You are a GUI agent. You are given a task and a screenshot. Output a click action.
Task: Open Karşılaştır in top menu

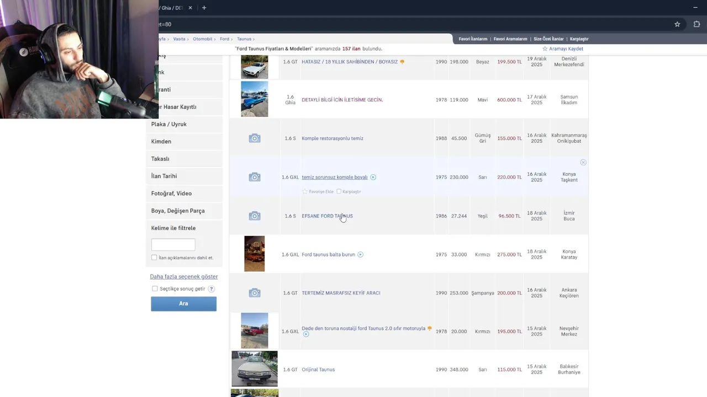tap(579, 39)
